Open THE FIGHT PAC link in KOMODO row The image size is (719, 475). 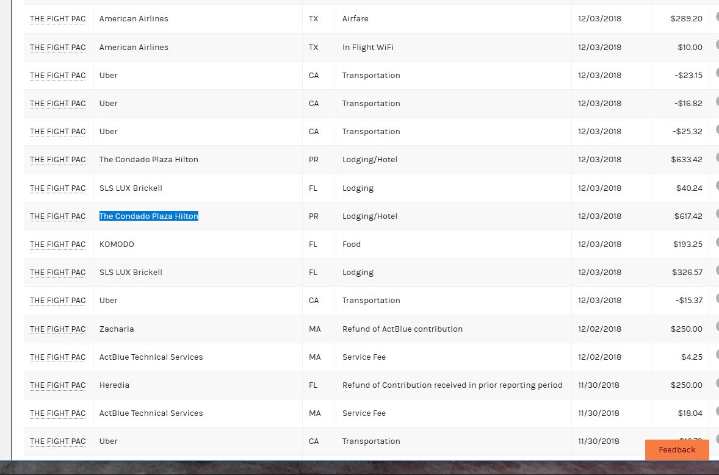click(x=58, y=244)
